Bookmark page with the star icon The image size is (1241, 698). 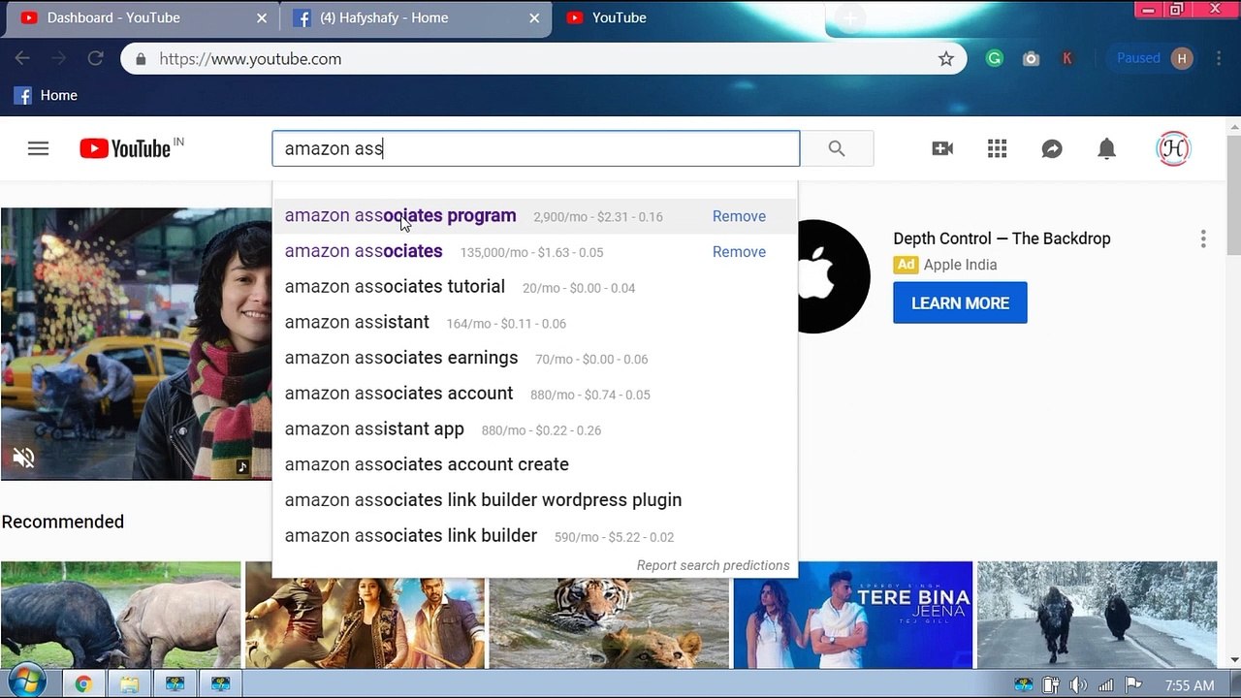tap(946, 59)
